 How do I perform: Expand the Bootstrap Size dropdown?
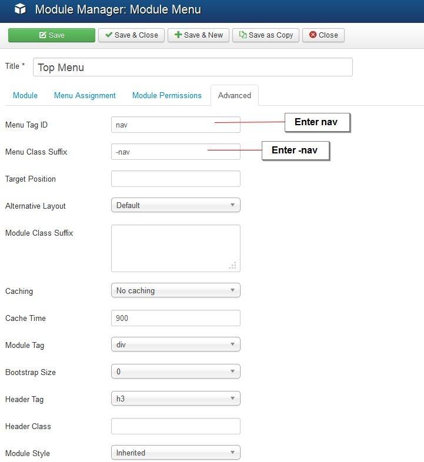[175, 371]
